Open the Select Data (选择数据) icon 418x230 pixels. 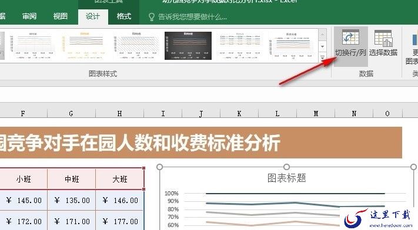coord(383,39)
